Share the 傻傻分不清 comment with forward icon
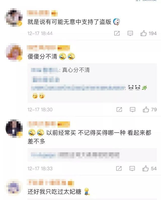This screenshot has width=161, height=200. point(119,109)
